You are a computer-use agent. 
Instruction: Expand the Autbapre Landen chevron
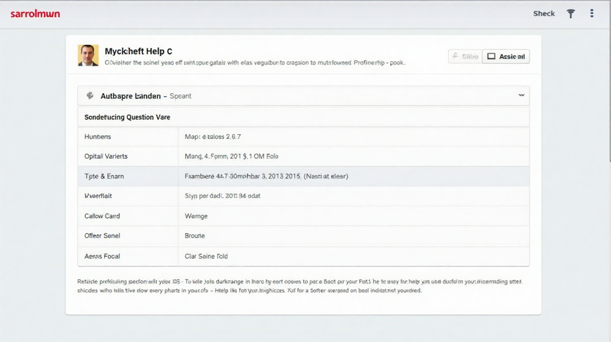point(521,95)
